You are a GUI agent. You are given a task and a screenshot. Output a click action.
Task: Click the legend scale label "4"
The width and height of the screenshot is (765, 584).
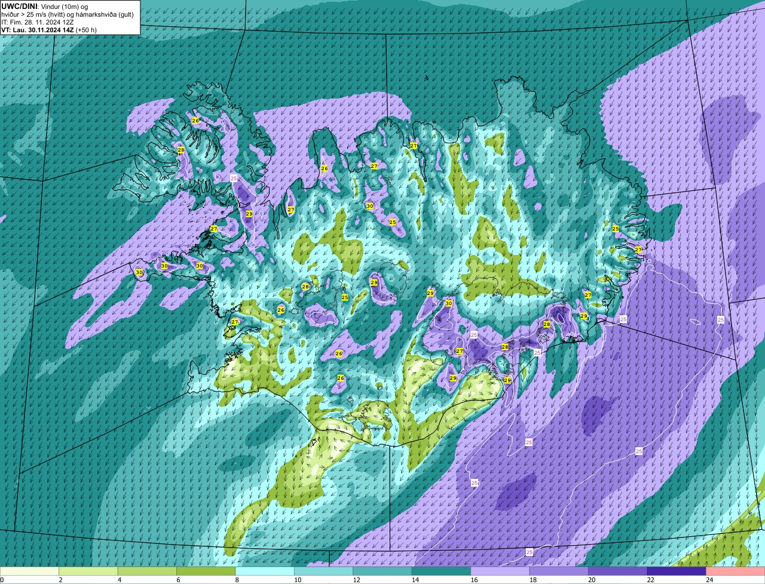click(120, 580)
